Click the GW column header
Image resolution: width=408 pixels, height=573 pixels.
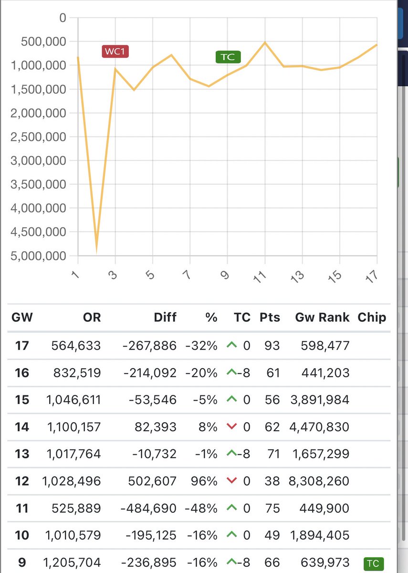click(22, 318)
